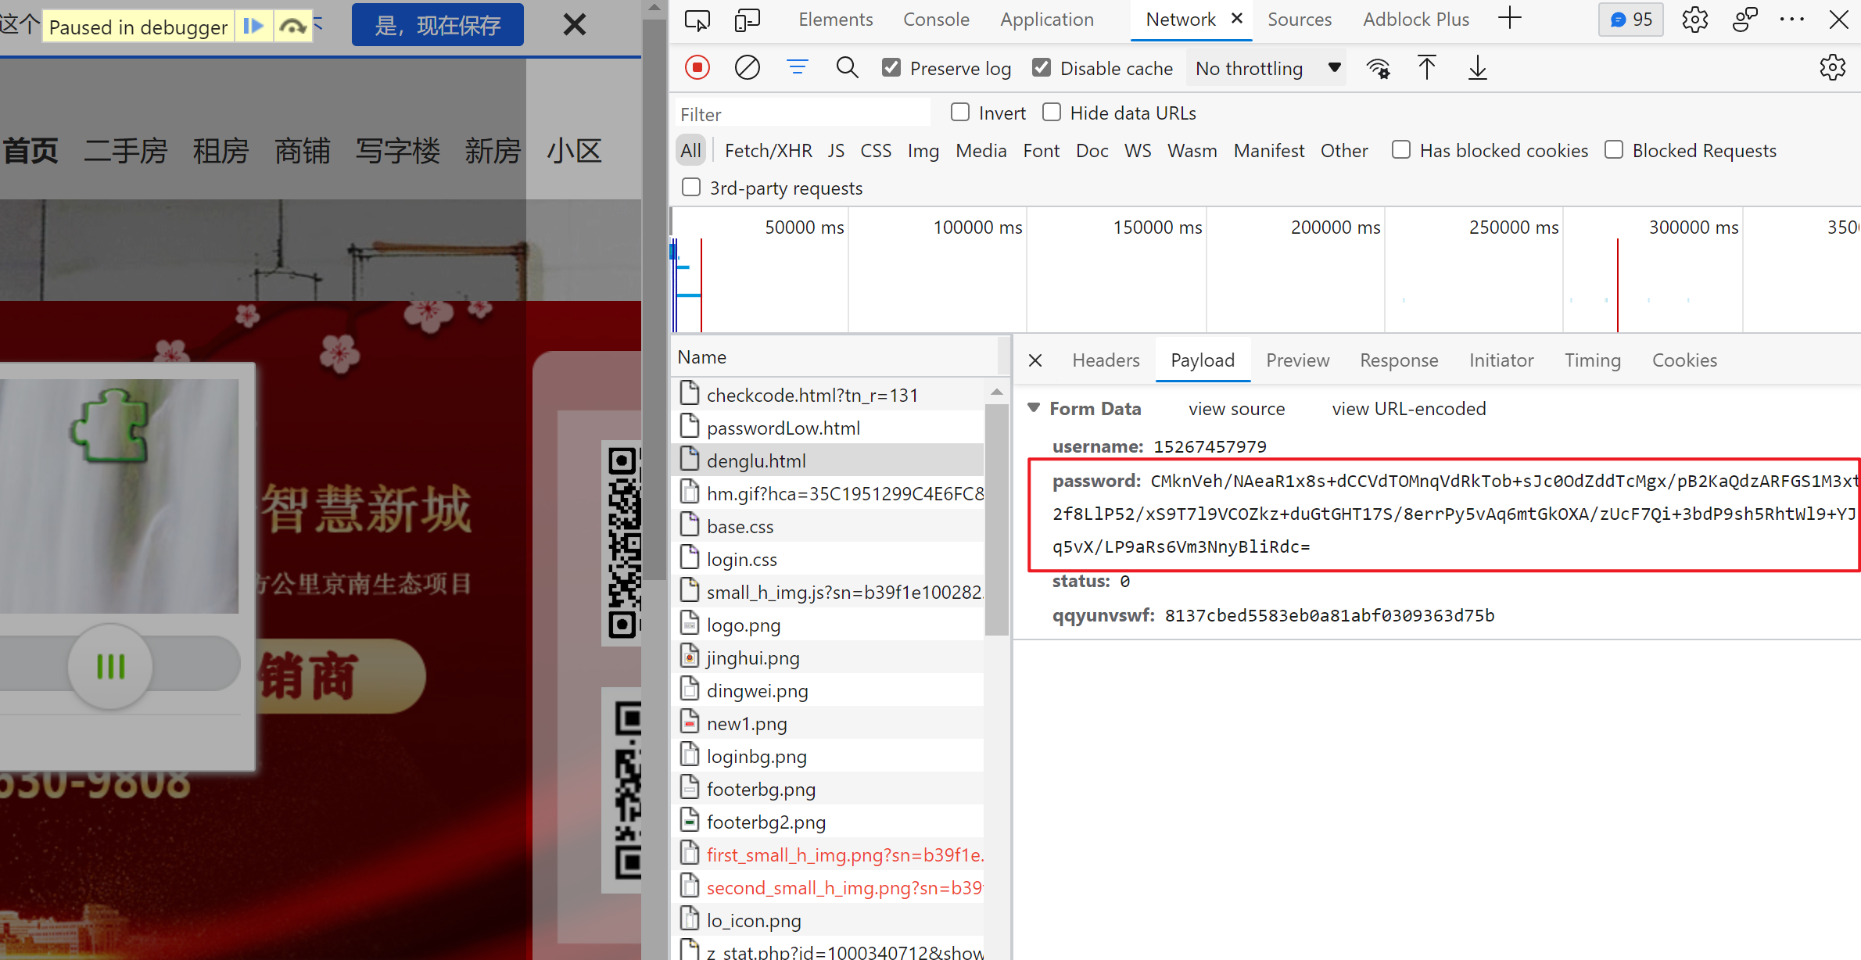
Task: Toggle the device emulation toolbar
Action: (747, 20)
